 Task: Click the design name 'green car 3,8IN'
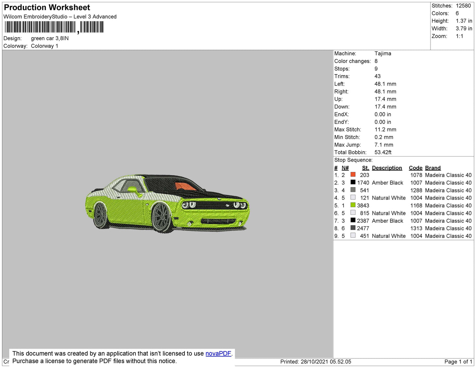[50, 39]
